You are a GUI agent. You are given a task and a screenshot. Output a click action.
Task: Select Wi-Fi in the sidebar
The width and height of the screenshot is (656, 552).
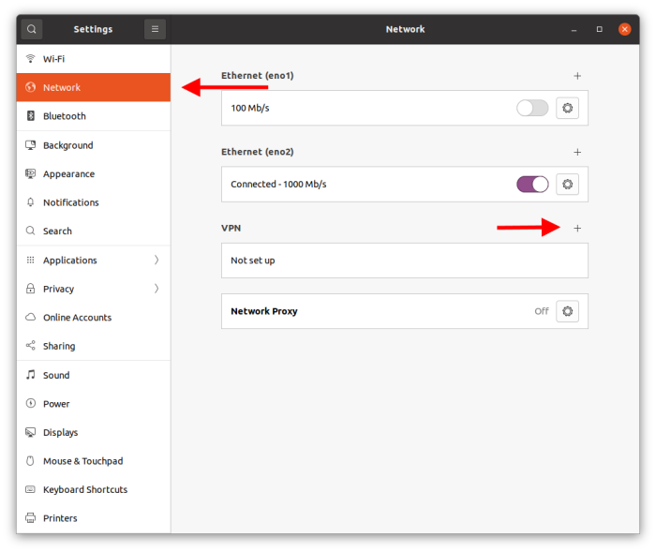click(53, 59)
